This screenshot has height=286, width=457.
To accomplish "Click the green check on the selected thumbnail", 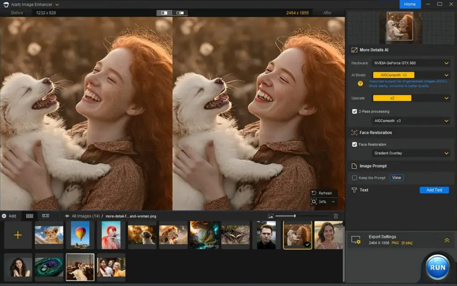I will [307, 245].
